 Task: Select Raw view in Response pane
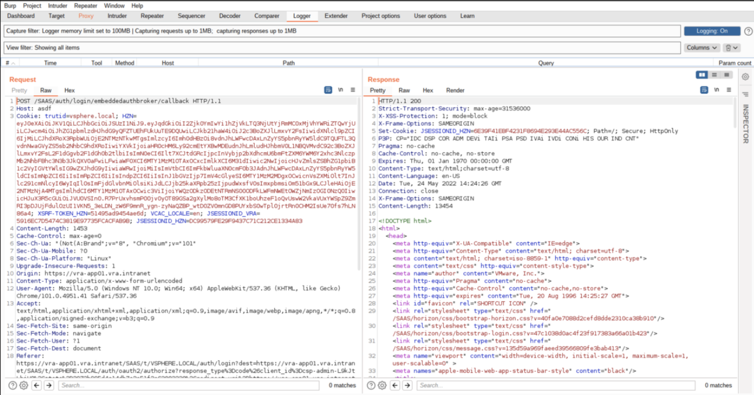click(404, 90)
